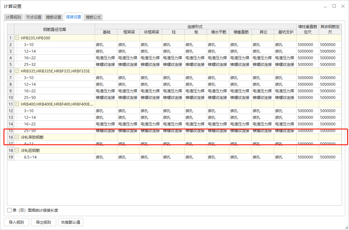This screenshot has height=230, width=349.
Task: Select 板 cell in row 9
Action: tap(196, 91)
